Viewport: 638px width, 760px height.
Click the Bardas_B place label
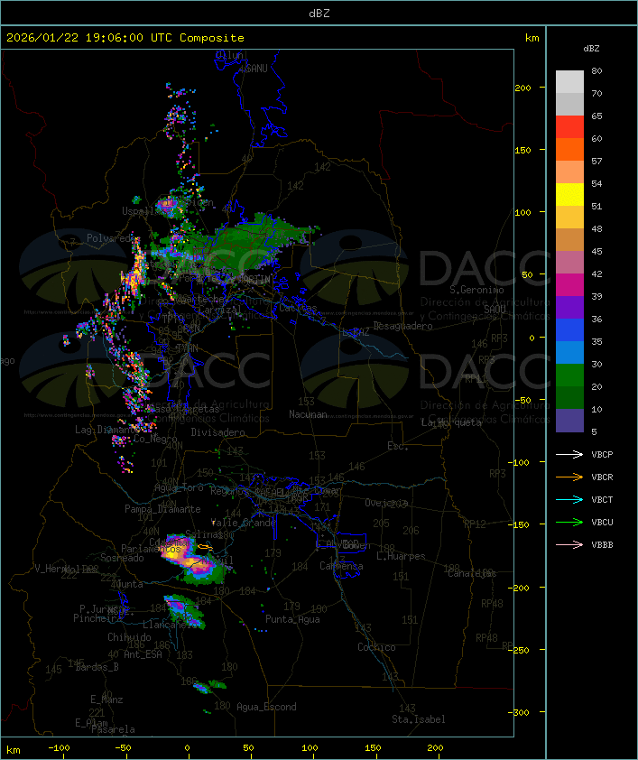[97, 667]
